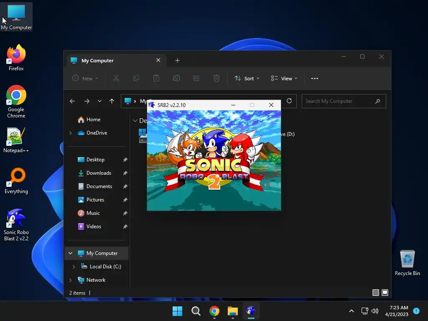Select Network in navigation pane
The image size is (428, 321).
96,280
